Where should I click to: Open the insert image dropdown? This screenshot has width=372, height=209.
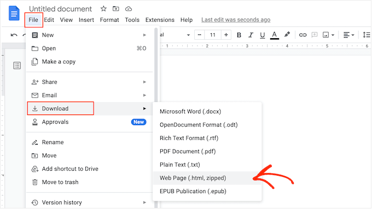point(328,35)
